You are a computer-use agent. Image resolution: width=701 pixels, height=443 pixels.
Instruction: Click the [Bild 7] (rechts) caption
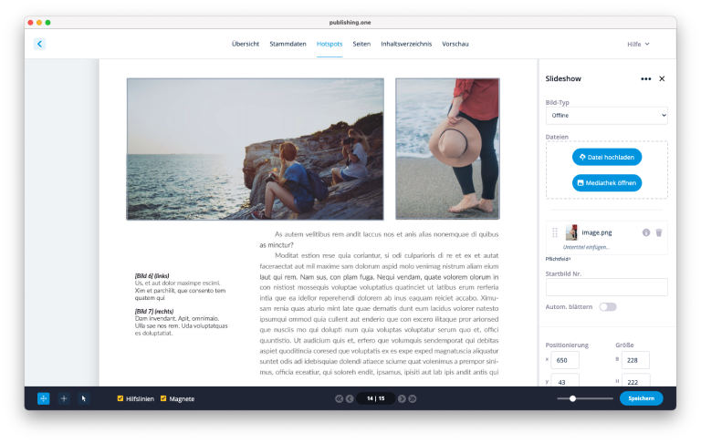point(154,311)
